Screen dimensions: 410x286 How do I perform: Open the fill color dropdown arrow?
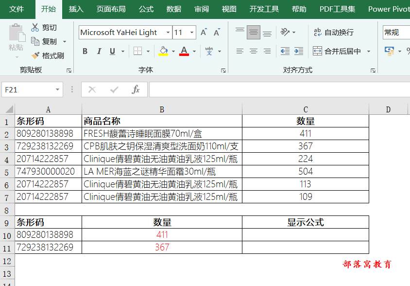173,52
